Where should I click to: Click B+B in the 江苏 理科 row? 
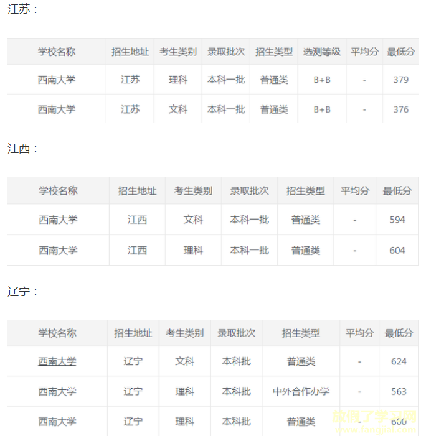(x=322, y=80)
